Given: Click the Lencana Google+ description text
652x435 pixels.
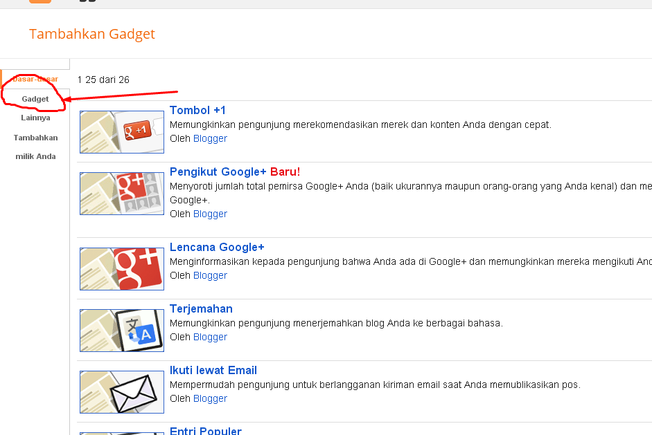Looking at the screenshot, I should 411,262.
